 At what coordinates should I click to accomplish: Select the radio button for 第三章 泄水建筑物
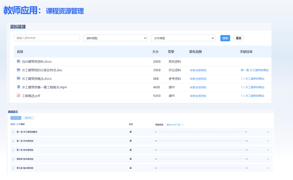click(x=13, y=150)
